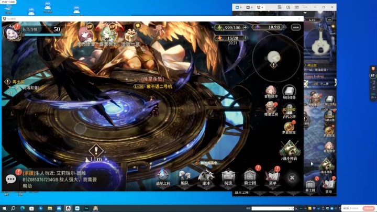
Task: Open the gift box 活动一览 events icon
Action: pyautogui.click(x=131, y=36)
